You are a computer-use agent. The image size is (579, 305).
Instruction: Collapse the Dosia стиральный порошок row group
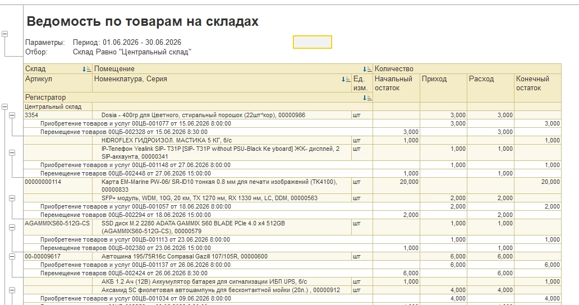(x=12, y=115)
